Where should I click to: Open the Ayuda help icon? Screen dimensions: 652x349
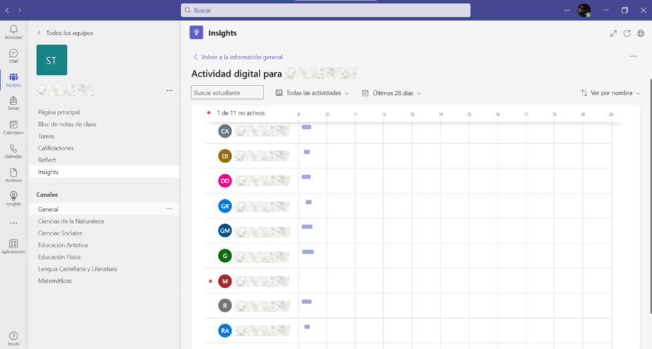(x=13, y=338)
